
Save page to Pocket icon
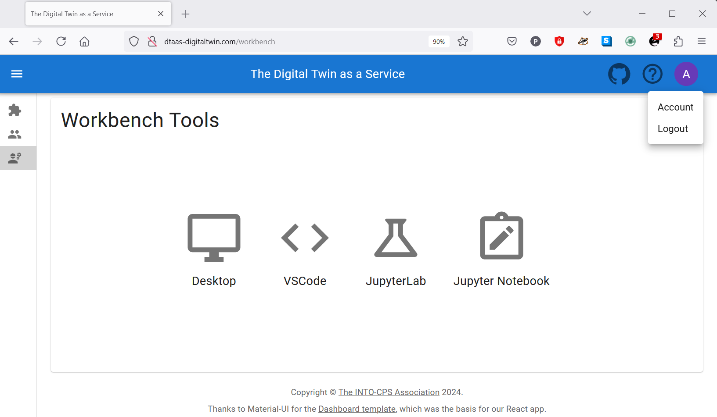pyautogui.click(x=512, y=41)
